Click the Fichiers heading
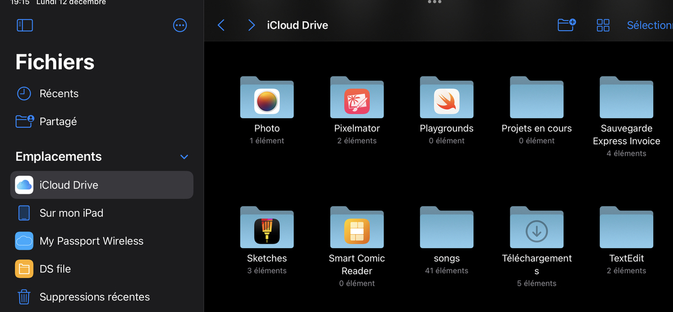 pos(55,62)
